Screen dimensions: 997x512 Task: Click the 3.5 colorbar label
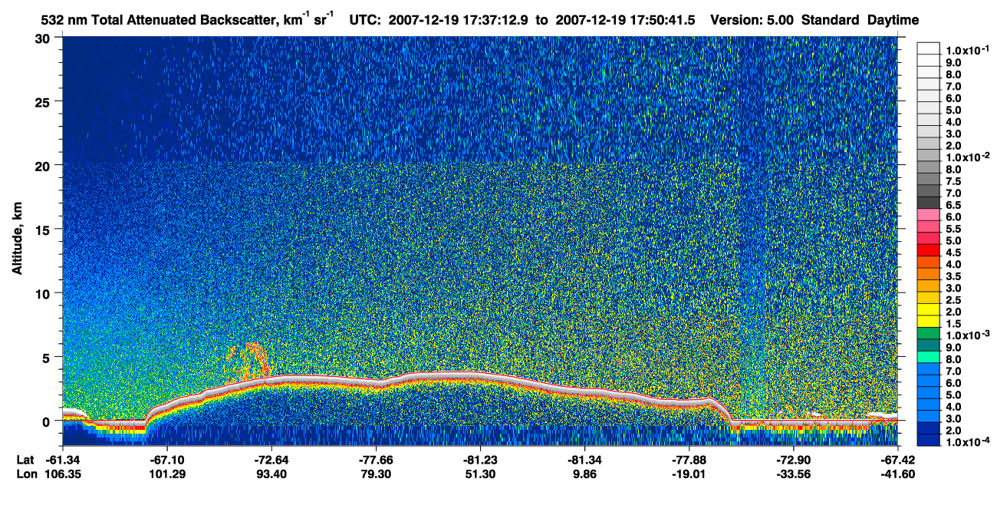953,277
